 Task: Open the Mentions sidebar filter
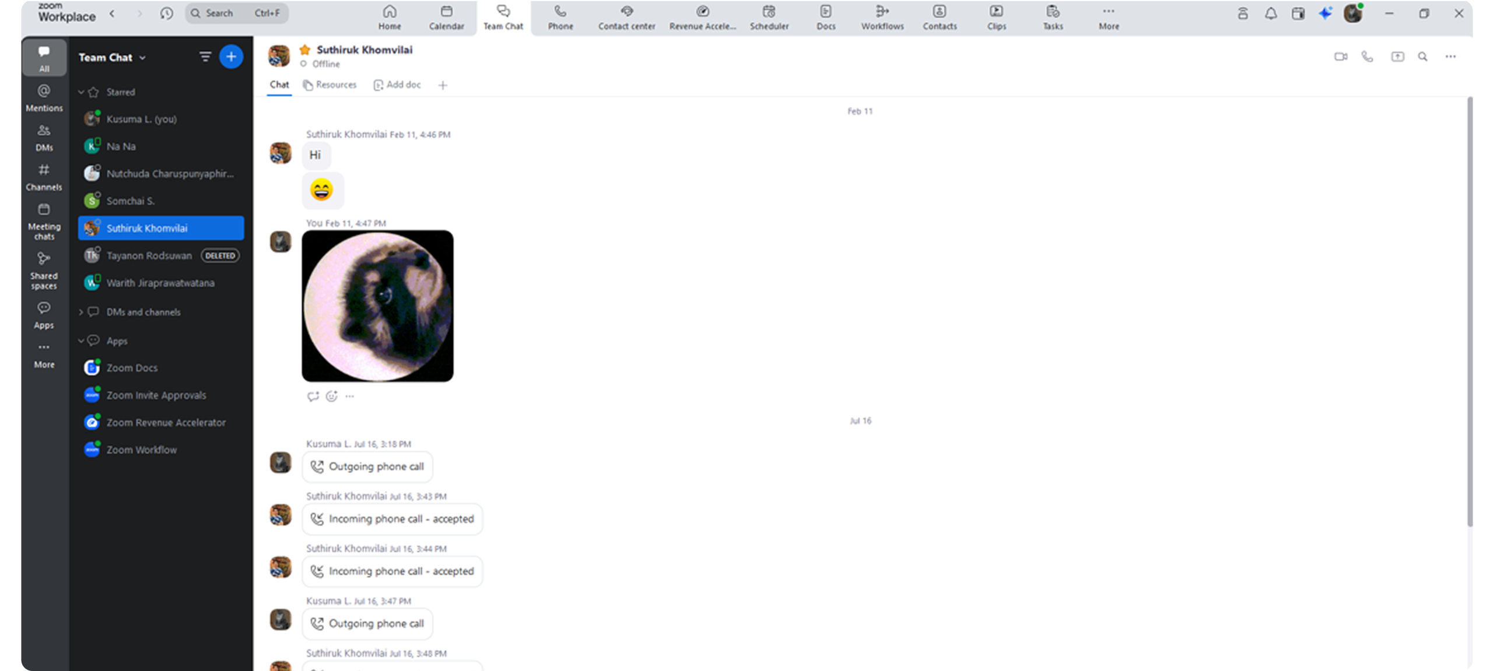44,98
